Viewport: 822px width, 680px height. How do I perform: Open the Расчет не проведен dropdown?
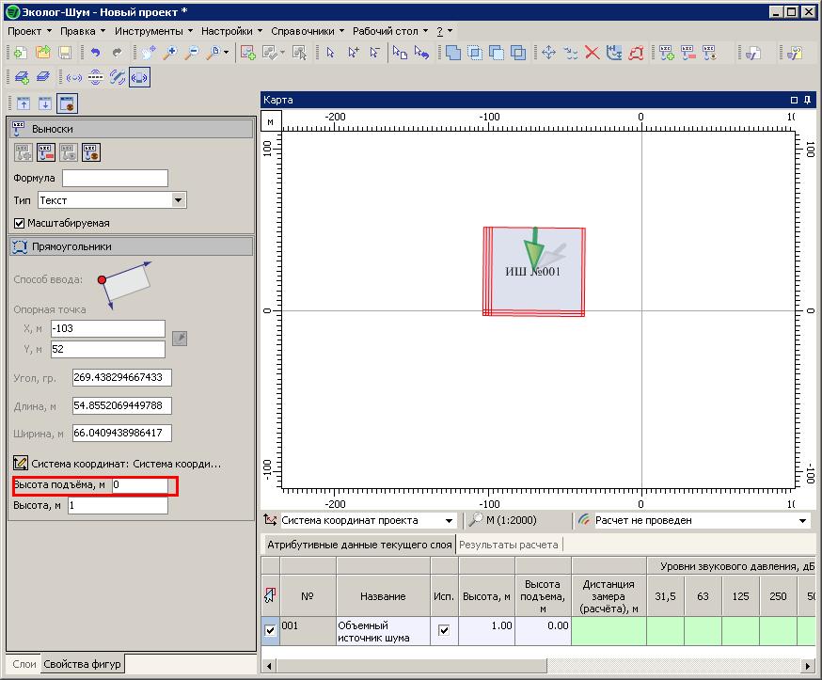802,520
